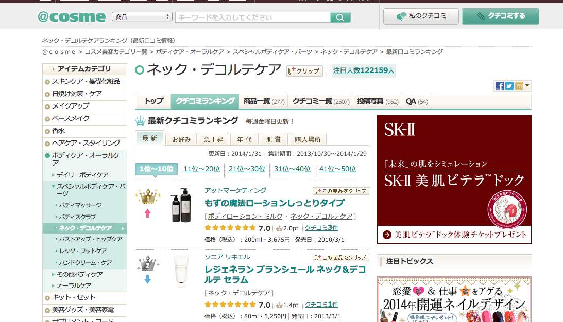Clip the レジェネラン ブランシュール product
The width and height of the screenshot is (563, 322).
pyautogui.click(x=341, y=258)
